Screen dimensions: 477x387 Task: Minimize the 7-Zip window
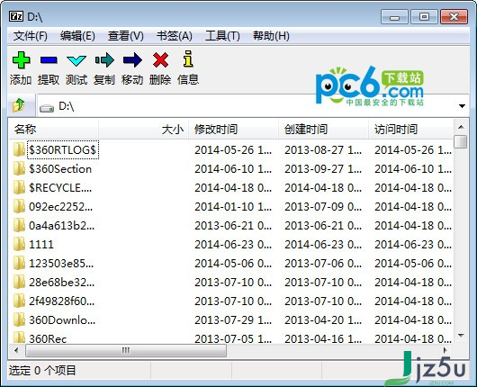394,16
